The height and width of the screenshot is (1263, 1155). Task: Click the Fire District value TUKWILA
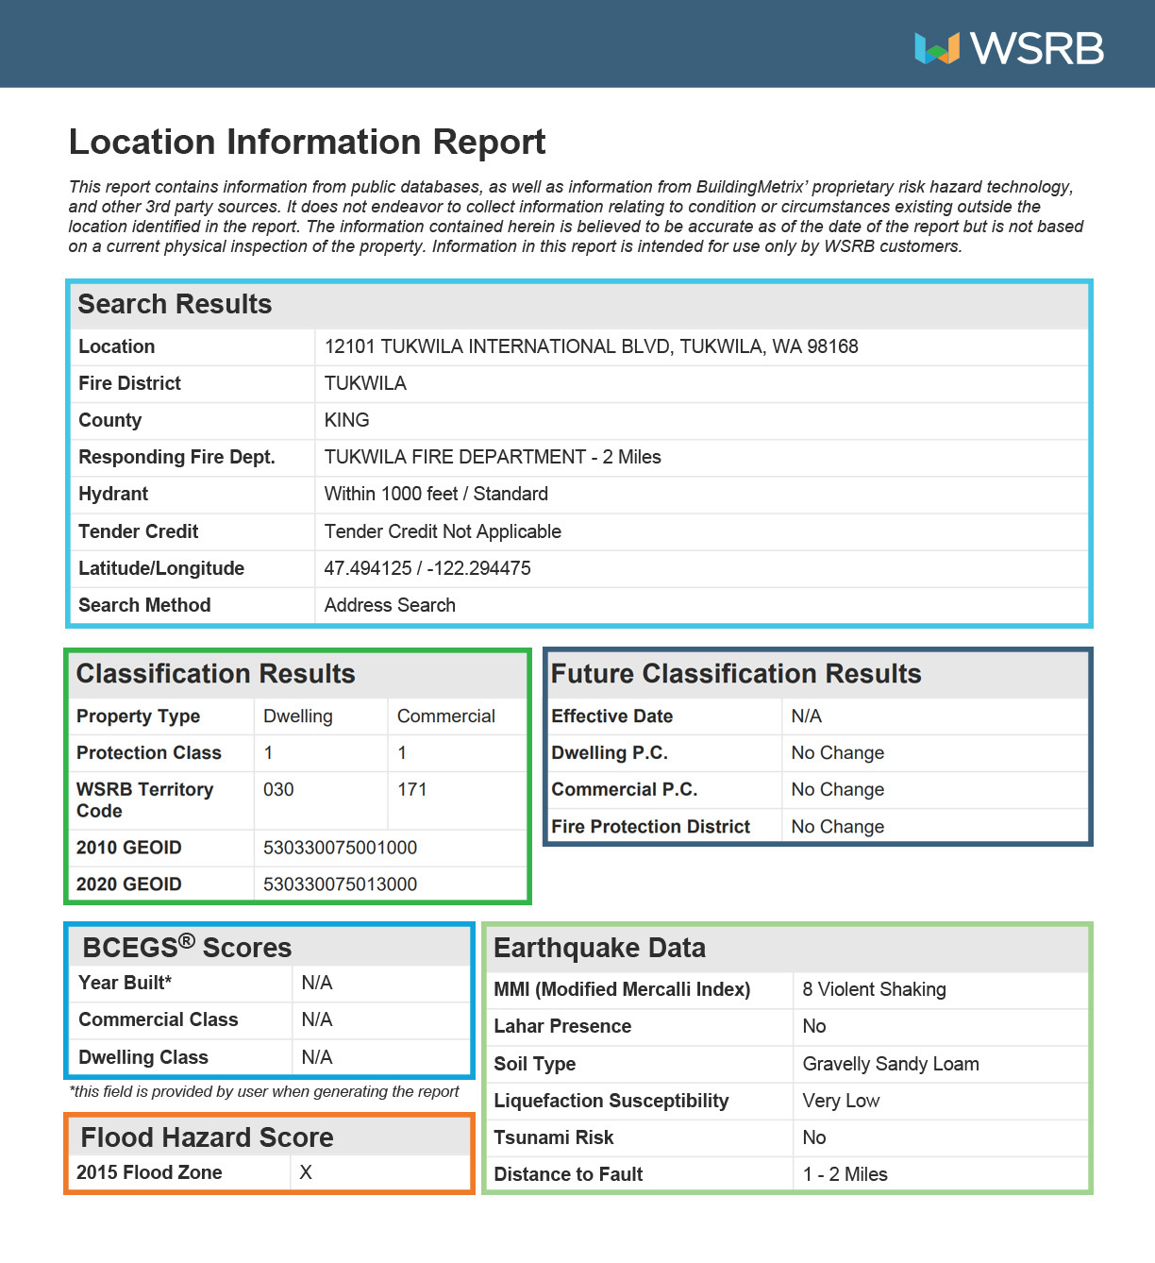click(x=365, y=383)
